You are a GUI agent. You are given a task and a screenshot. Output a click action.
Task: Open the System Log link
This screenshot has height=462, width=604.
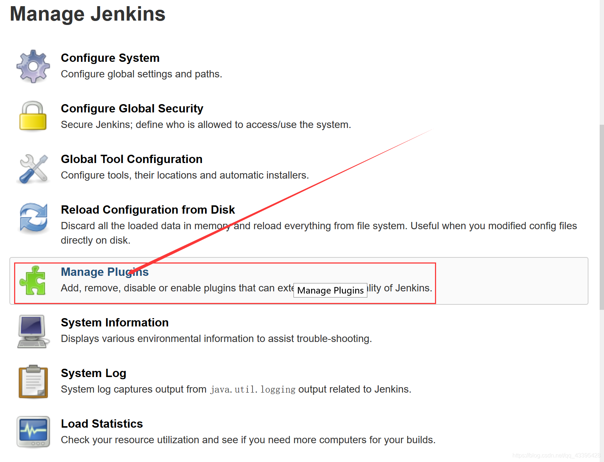(93, 373)
